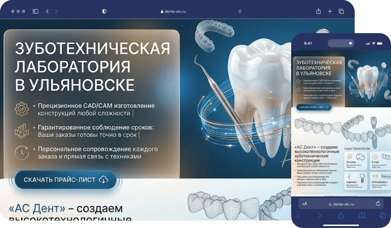
Task: Open the share icon in desktop browser toolbar
Action: [x=318, y=11]
